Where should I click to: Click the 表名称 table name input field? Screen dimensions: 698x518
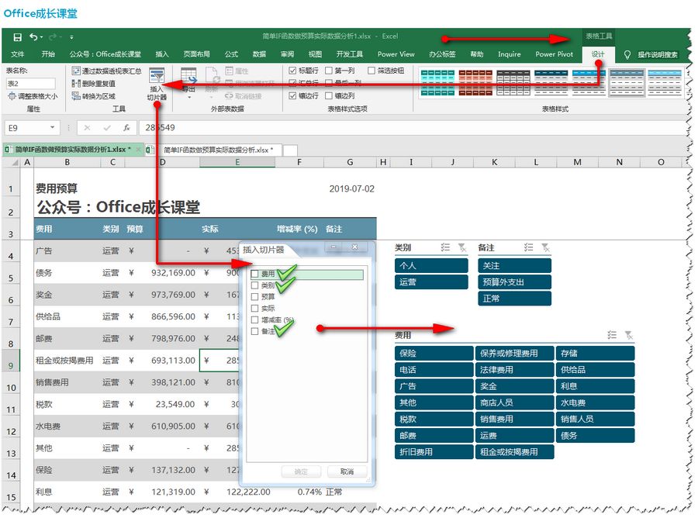pyautogui.click(x=31, y=83)
